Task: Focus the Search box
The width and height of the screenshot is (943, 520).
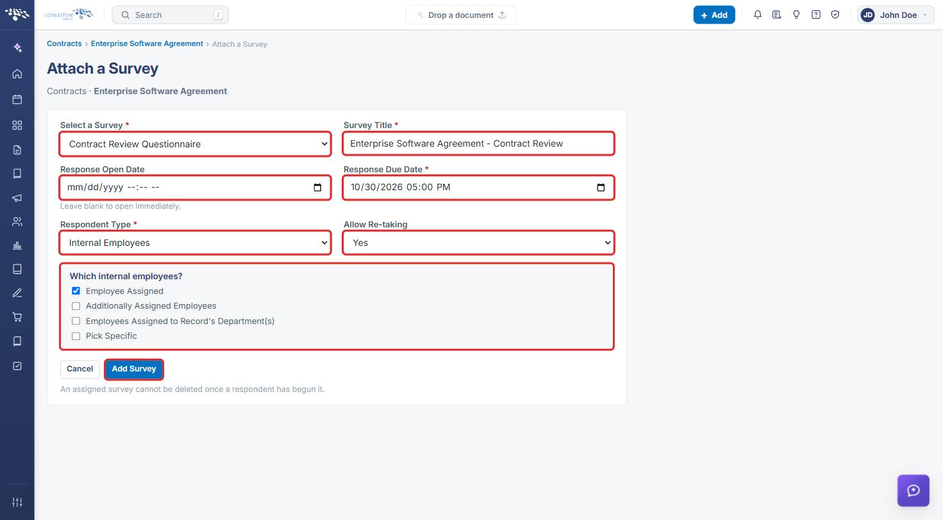Action: pyautogui.click(x=171, y=15)
